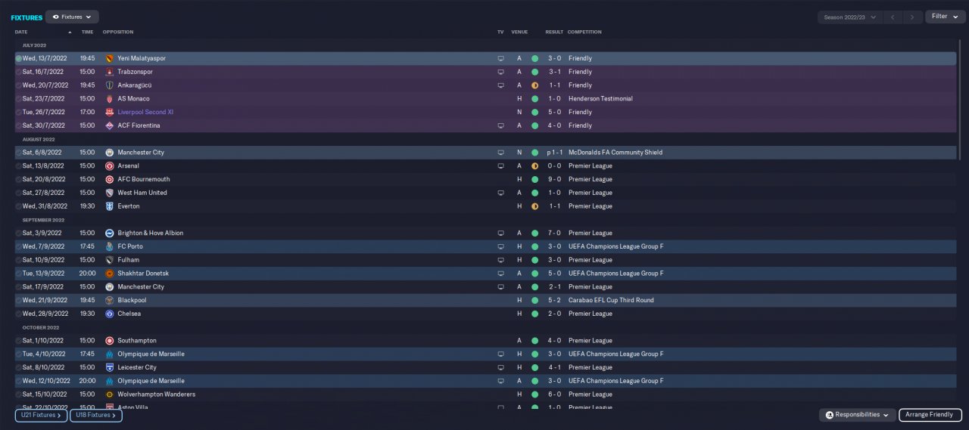Click the TV broadcast icon on Arsenal row
The height and width of the screenshot is (430, 969).
click(500, 166)
